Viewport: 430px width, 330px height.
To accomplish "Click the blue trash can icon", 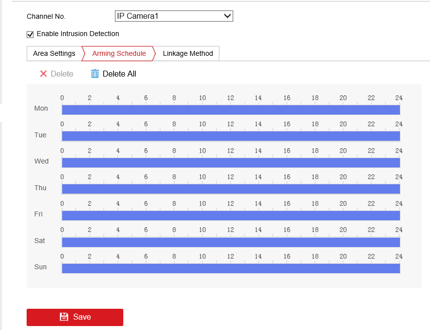I will [95, 74].
